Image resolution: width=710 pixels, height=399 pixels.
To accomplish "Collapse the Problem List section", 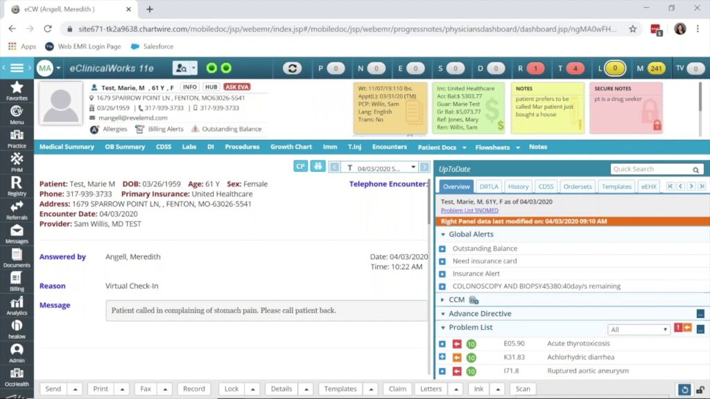I will (x=443, y=328).
